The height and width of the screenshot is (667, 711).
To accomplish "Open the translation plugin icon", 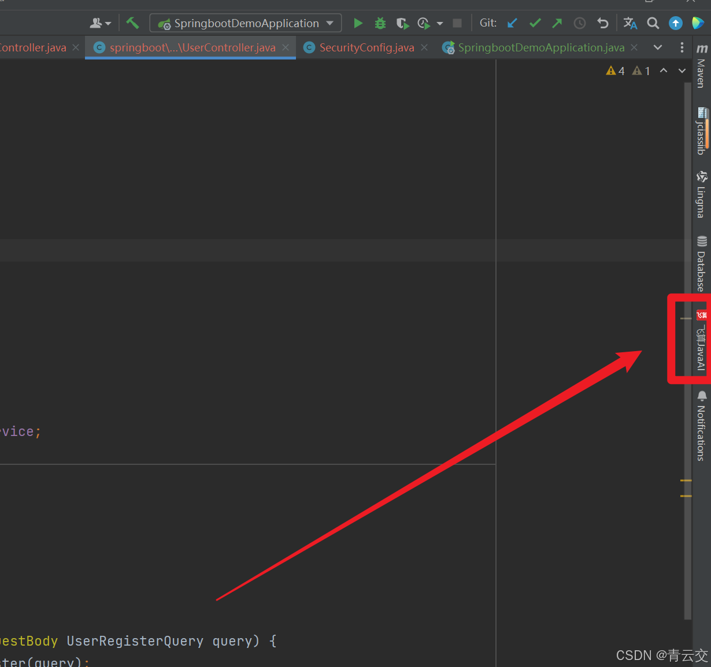I will click(630, 23).
